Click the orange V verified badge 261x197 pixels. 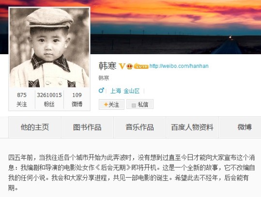(x=122, y=66)
